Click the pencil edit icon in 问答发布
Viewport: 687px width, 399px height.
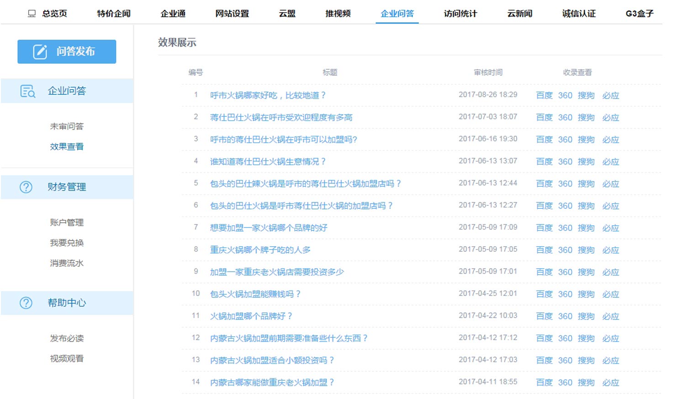[40, 52]
